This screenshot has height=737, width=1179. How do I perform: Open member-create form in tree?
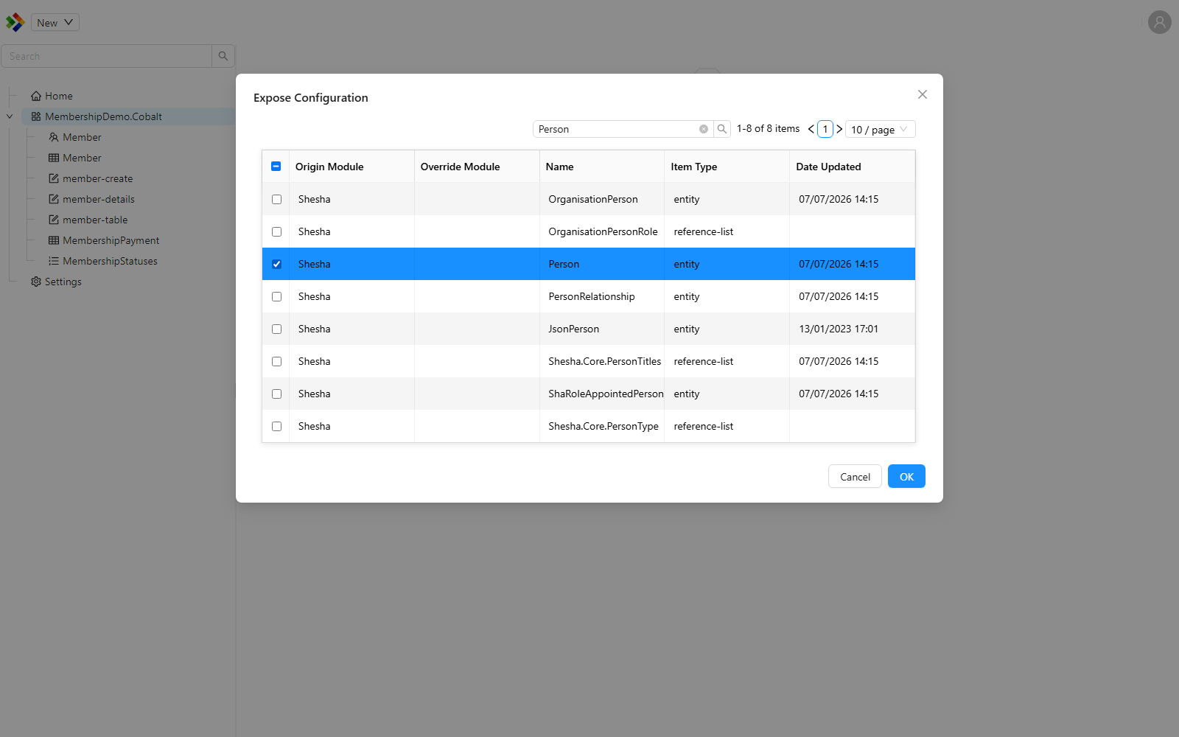click(x=98, y=178)
